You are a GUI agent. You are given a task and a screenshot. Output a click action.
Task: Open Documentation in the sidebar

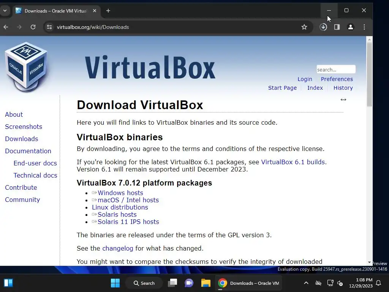28,151
